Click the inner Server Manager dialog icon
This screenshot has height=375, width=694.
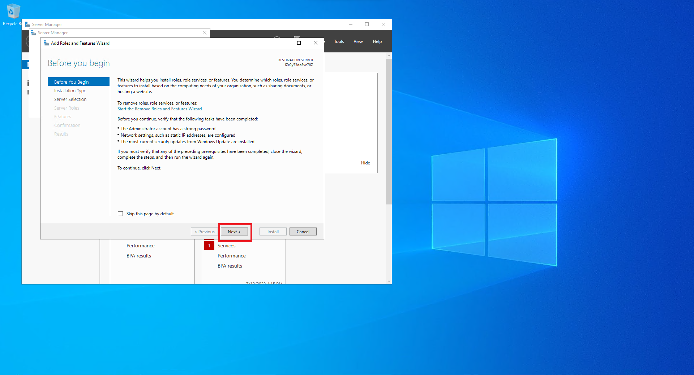pyautogui.click(x=33, y=33)
